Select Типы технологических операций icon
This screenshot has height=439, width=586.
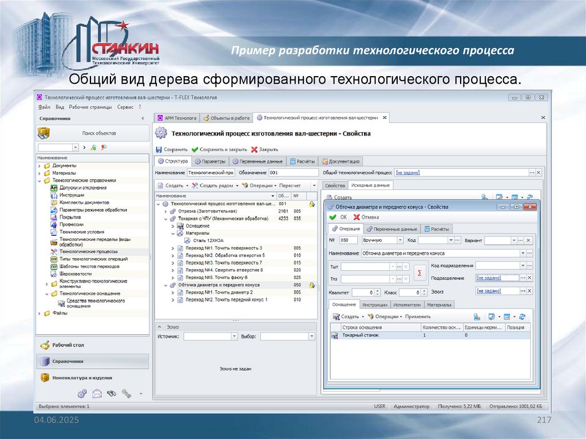pyautogui.click(x=54, y=259)
